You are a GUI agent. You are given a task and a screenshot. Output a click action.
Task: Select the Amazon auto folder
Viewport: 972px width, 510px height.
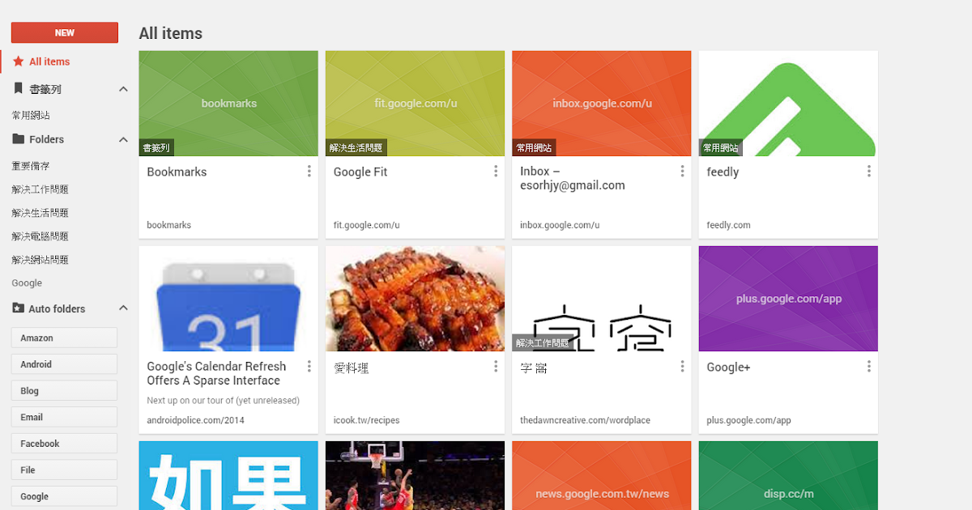click(x=64, y=338)
